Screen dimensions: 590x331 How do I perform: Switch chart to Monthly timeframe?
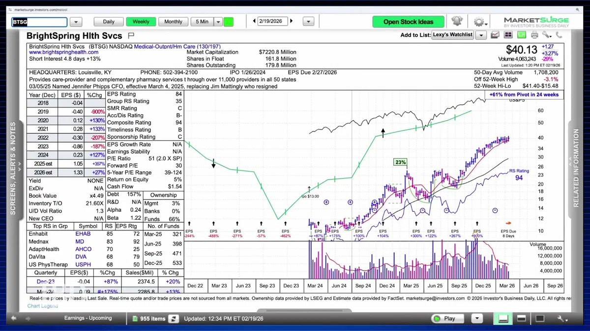click(173, 22)
